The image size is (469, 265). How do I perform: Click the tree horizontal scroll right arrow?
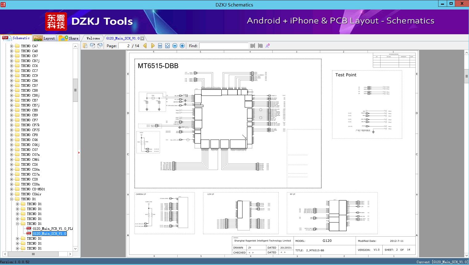[70, 254]
